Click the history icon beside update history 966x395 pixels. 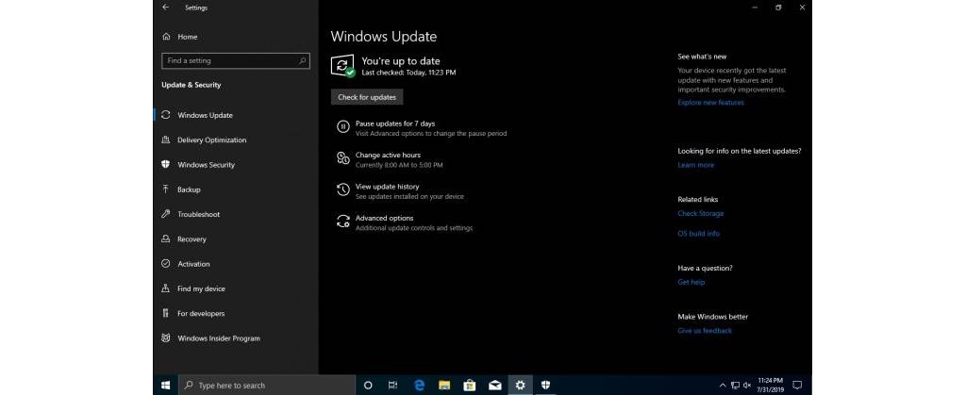[343, 189]
